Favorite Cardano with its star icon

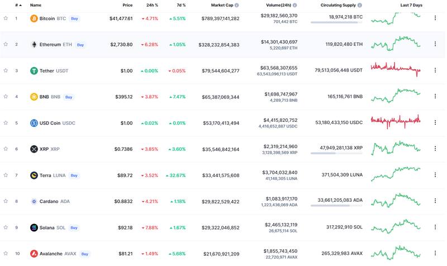point(6,201)
